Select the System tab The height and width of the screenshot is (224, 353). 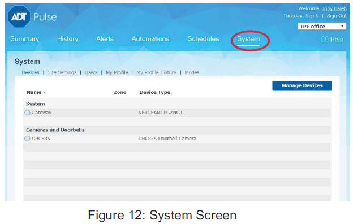click(248, 39)
